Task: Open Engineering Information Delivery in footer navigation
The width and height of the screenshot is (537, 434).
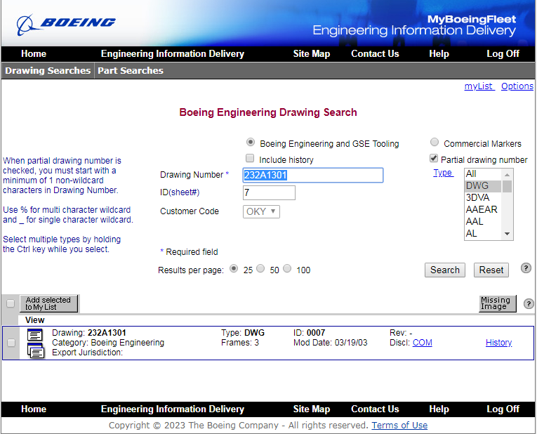Action: click(x=173, y=409)
